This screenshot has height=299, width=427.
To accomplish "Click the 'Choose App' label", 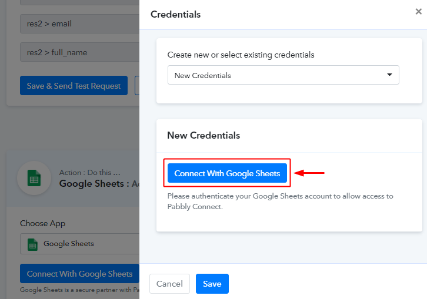I will pos(43,224).
